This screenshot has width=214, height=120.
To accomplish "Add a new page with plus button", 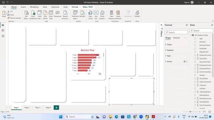I will (x=57, y=107).
